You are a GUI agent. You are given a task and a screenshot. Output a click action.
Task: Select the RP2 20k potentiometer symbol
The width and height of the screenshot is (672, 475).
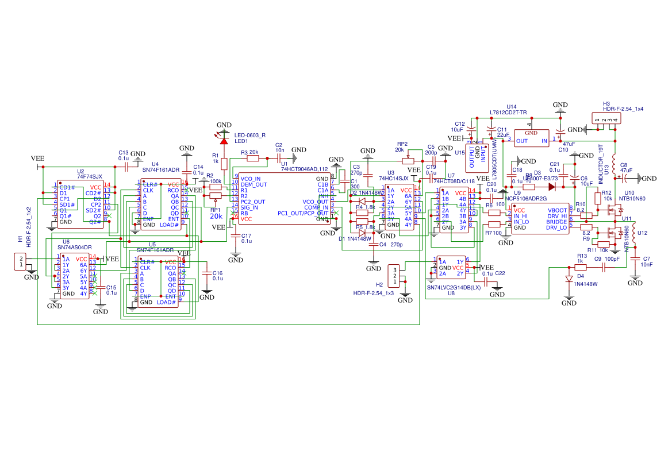[x=408, y=161]
